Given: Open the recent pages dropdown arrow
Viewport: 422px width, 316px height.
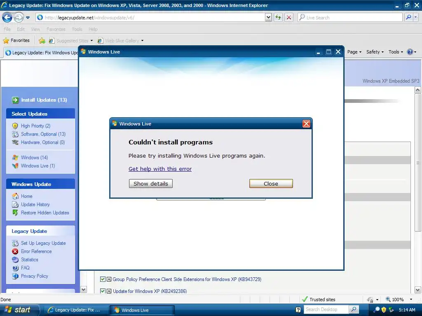Looking at the screenshot, I should click(28, 18).
